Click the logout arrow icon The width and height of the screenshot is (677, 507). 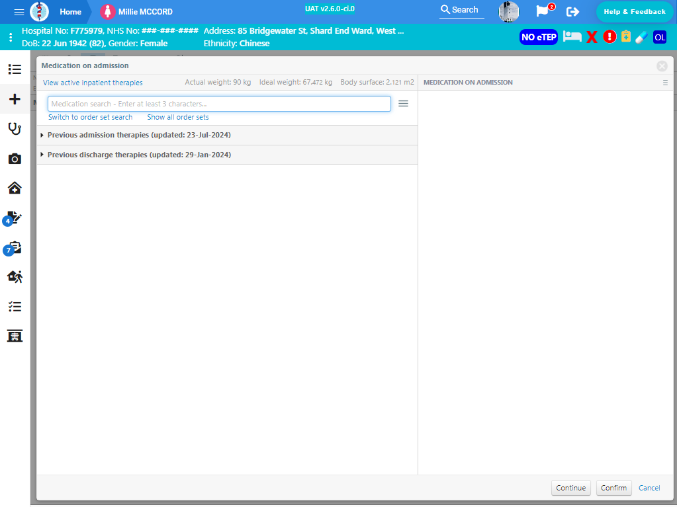(x=573, y=12)
